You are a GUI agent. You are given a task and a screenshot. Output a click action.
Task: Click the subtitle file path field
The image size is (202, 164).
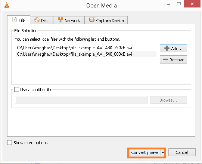(81, 100)
